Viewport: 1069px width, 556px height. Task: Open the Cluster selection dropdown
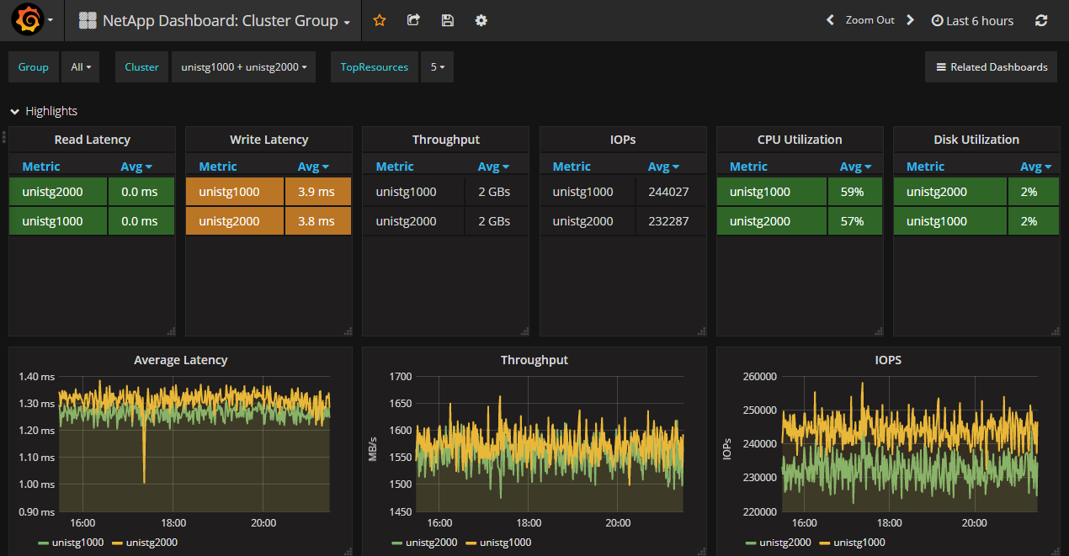243,67
